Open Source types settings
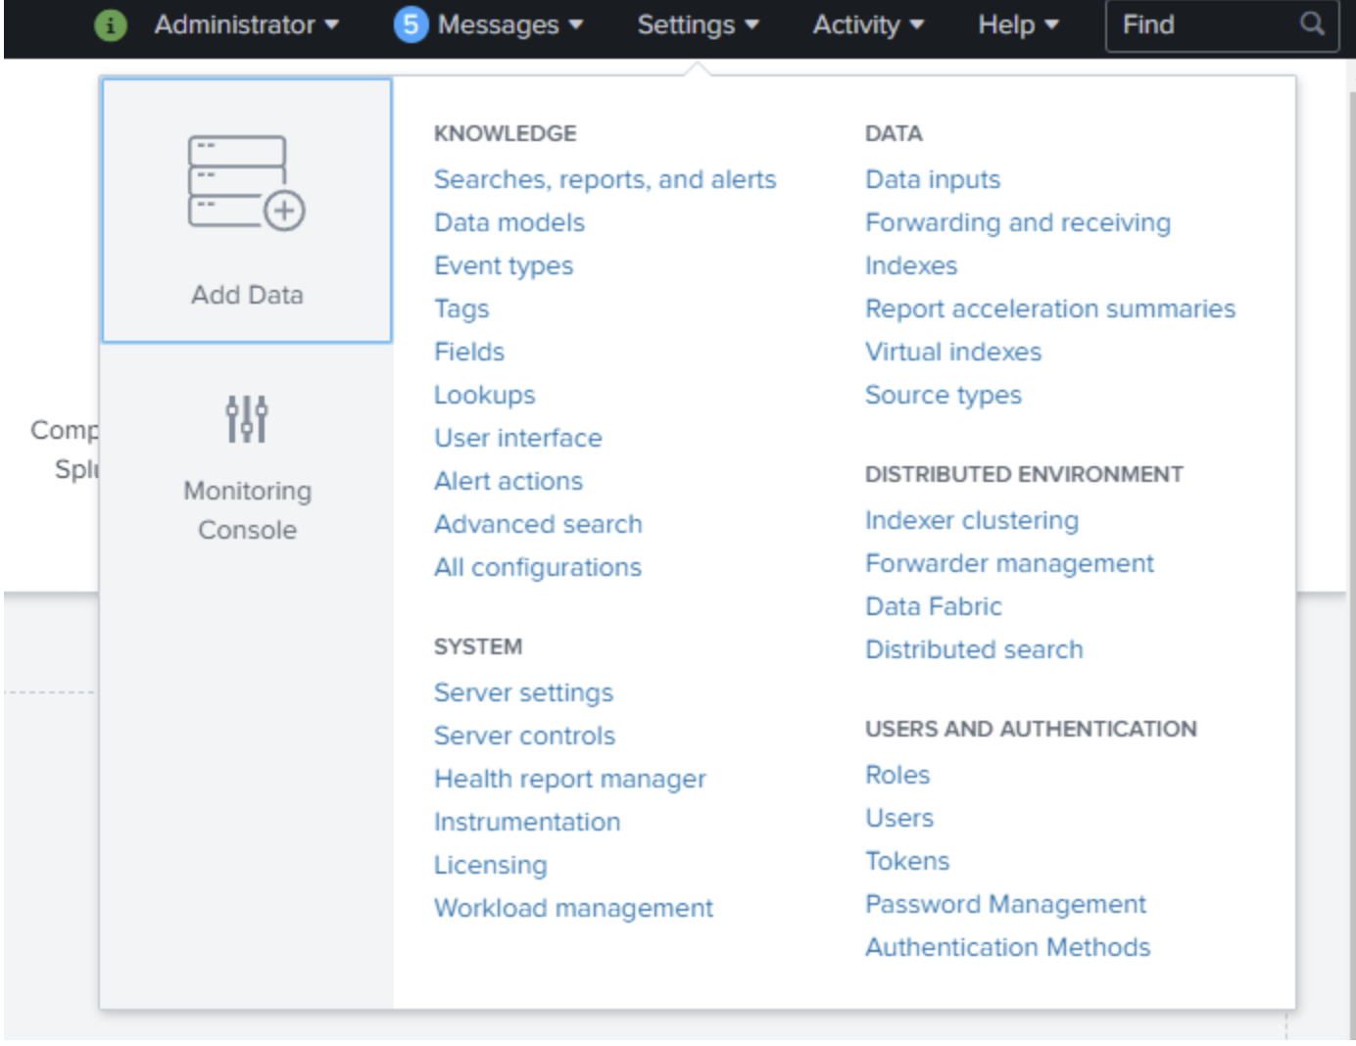 point(944,395)
